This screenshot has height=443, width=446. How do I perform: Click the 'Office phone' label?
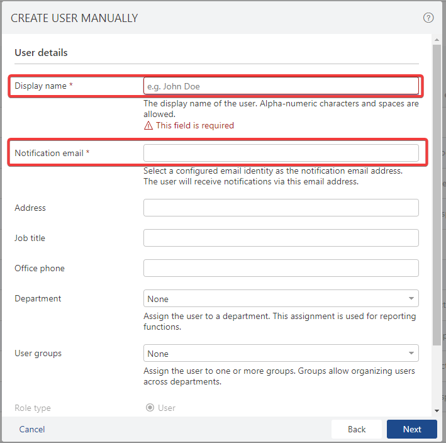coord(40,268)
